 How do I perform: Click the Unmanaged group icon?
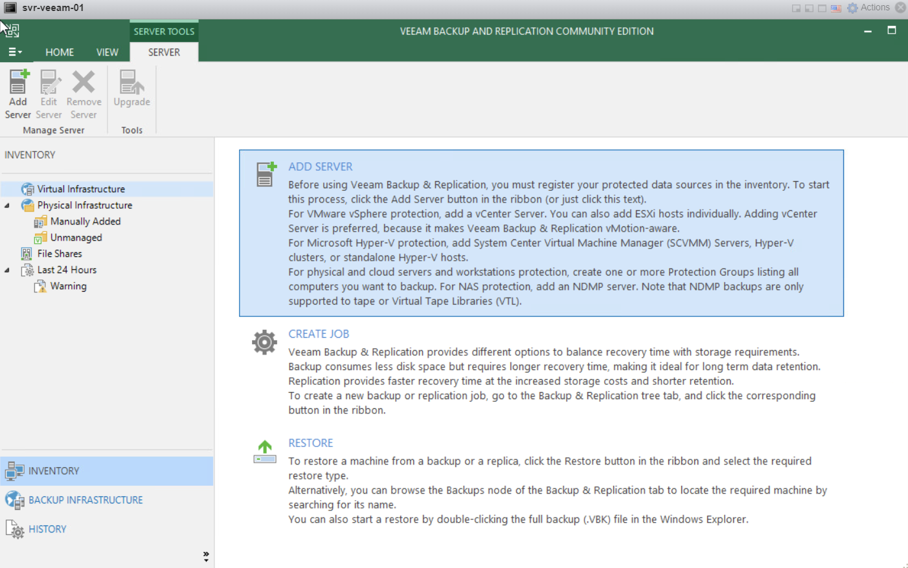tap(40, 237)
